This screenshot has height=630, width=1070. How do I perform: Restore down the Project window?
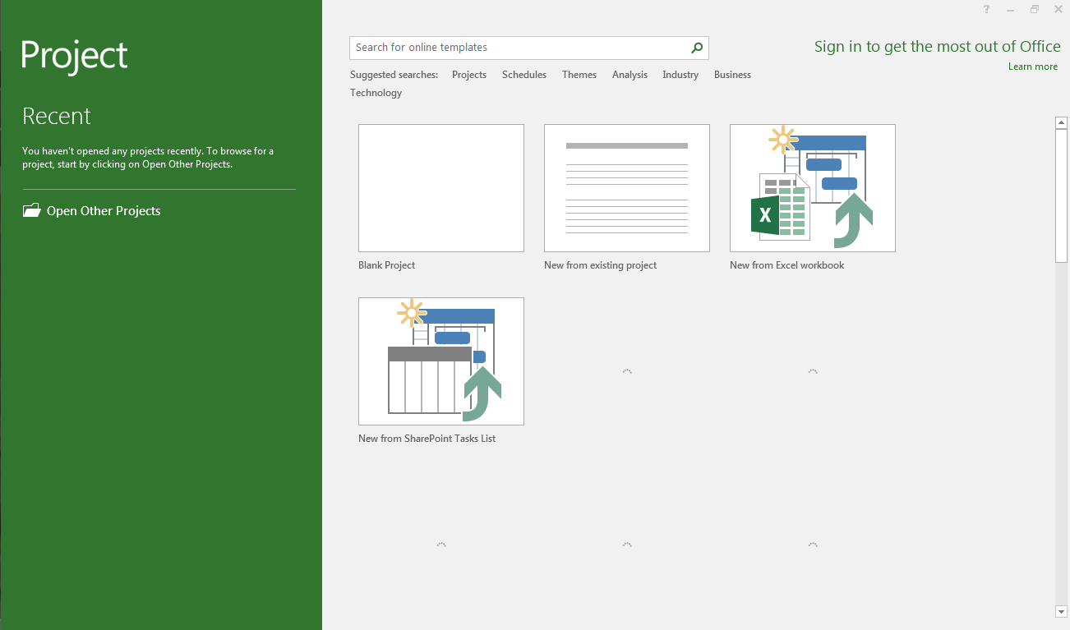tap(1035, 9)
